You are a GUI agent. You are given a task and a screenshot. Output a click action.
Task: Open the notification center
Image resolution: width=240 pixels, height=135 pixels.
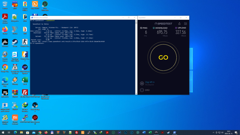point(236,133)
